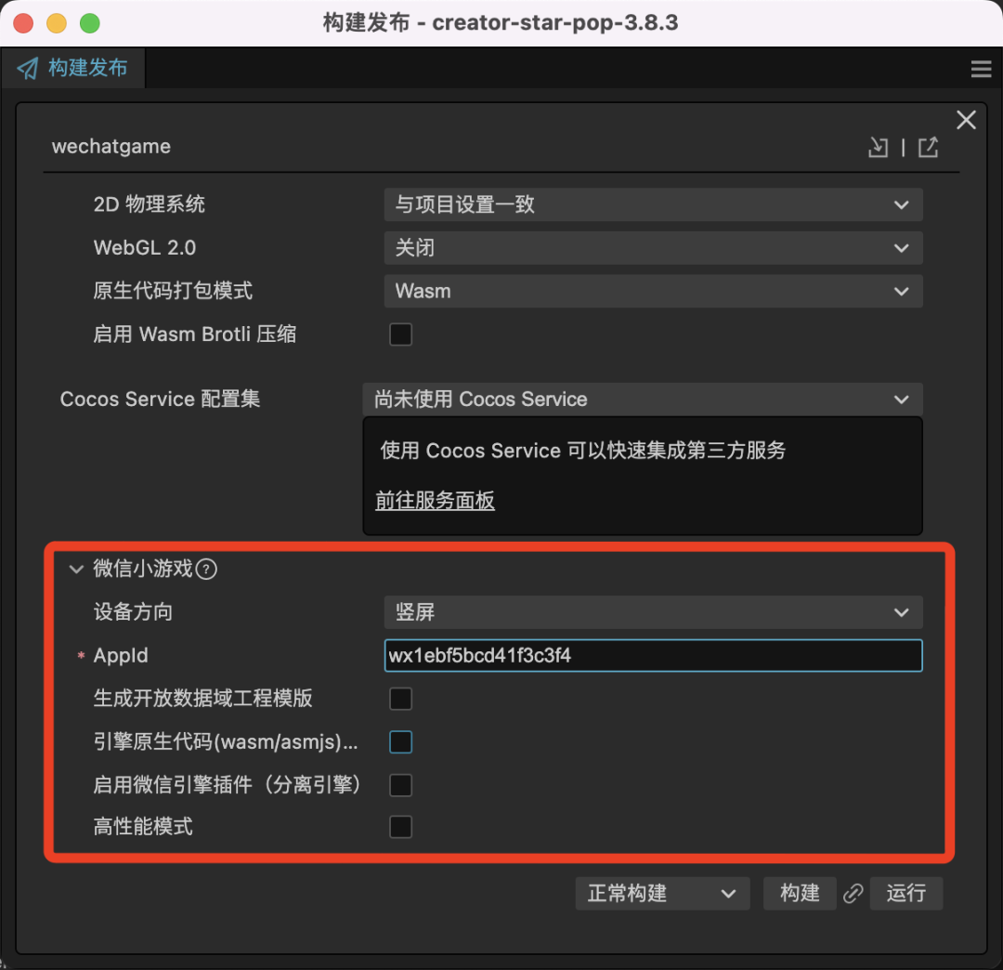
Task: Click the link icon beside 构建 button
Action: [x=853, y=893]
